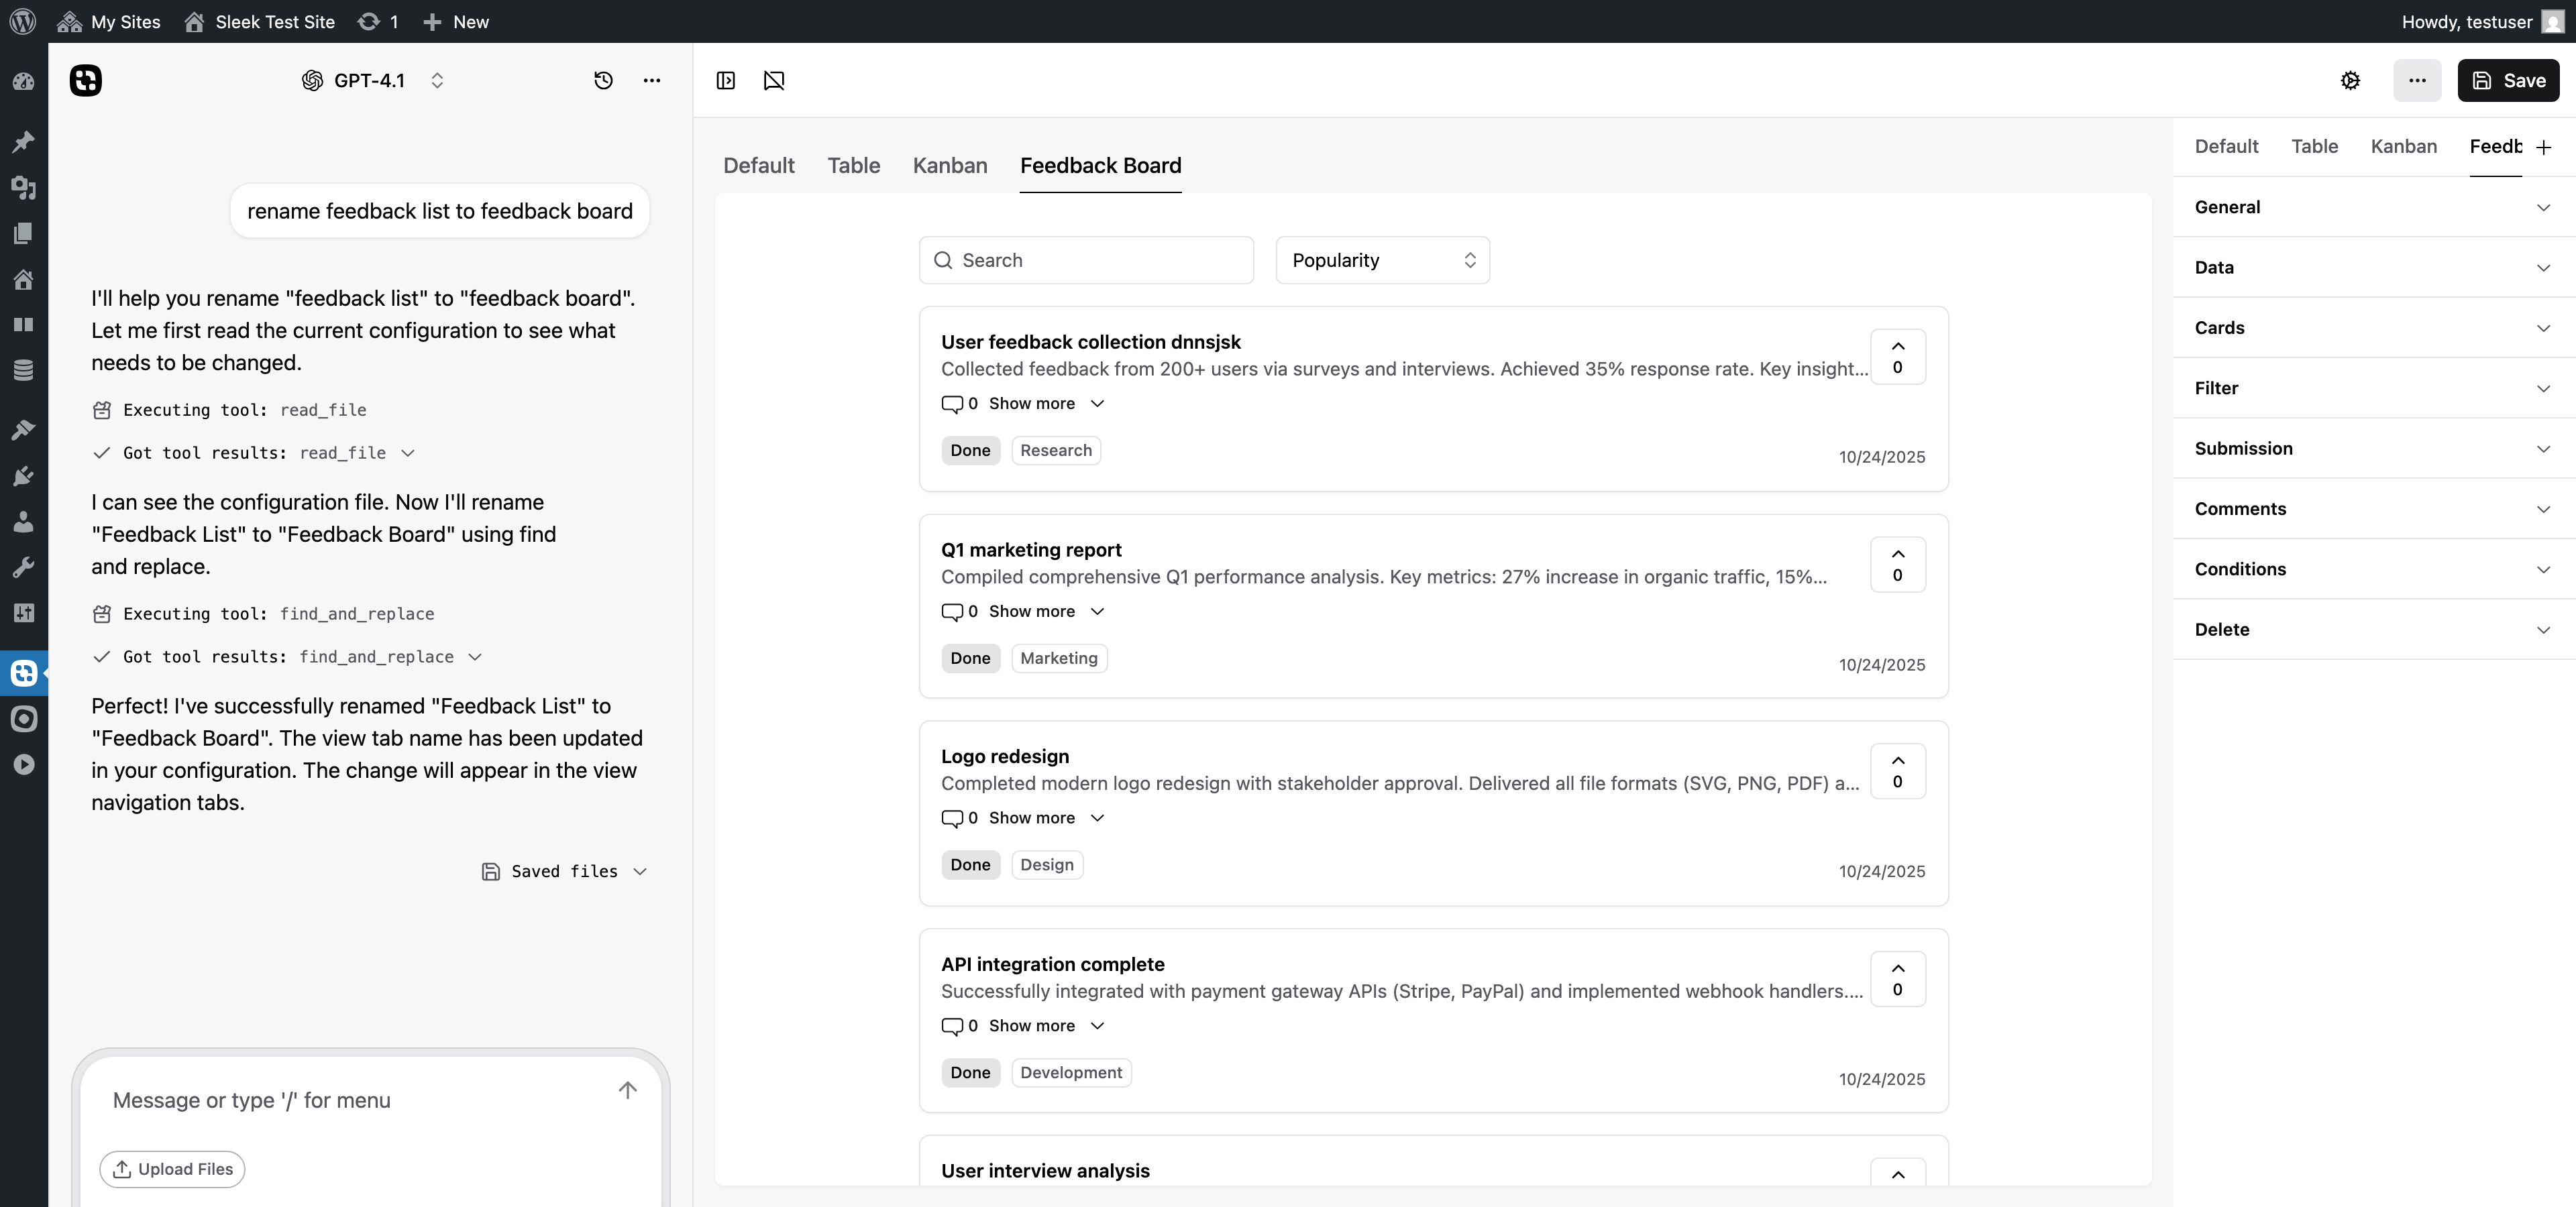Click send message arrow icon
The image size is (2576, 1207).
click(x=627, y=1090)
